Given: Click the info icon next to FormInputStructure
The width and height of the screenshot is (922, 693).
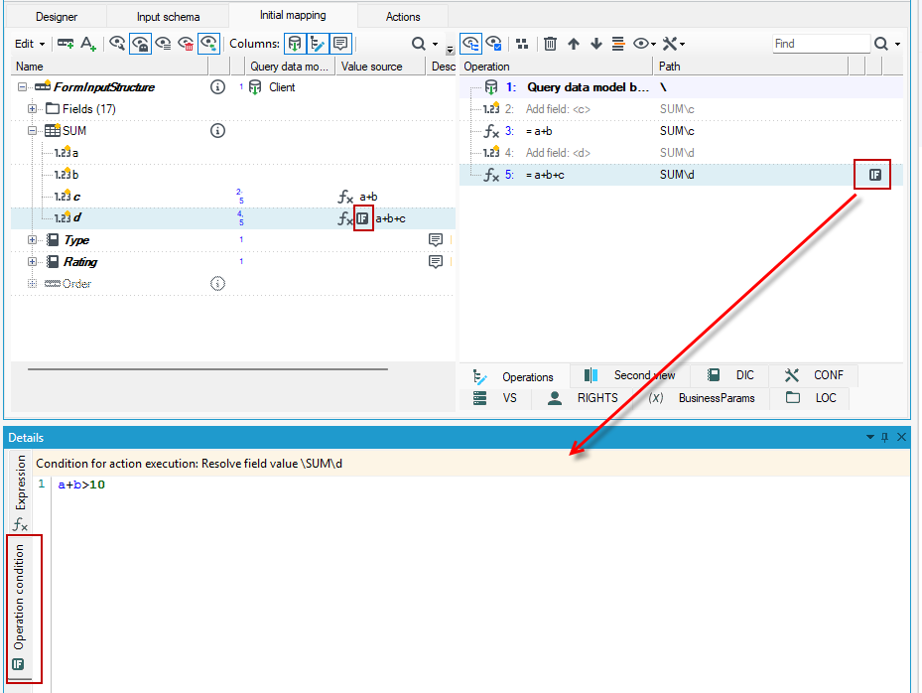Looking at the screenshot, I should (217, 87).
